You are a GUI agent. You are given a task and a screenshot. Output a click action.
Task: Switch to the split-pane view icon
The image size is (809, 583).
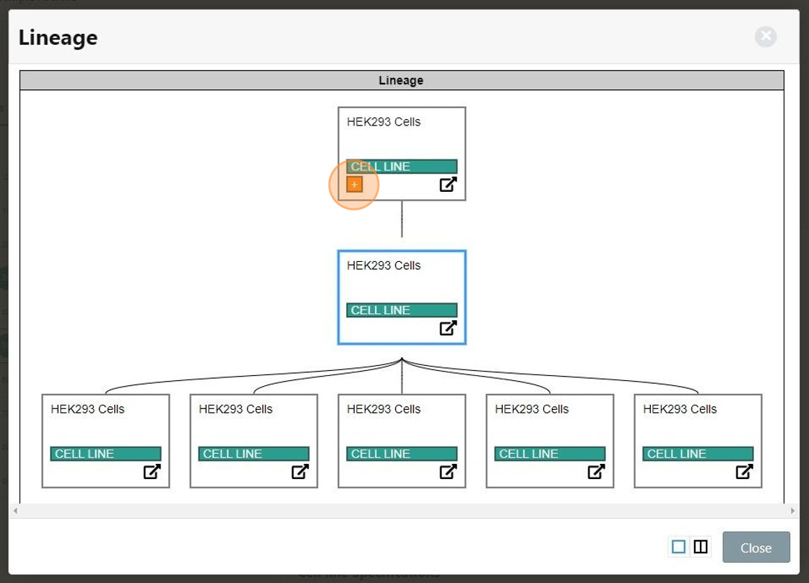(x=701, y=546)
